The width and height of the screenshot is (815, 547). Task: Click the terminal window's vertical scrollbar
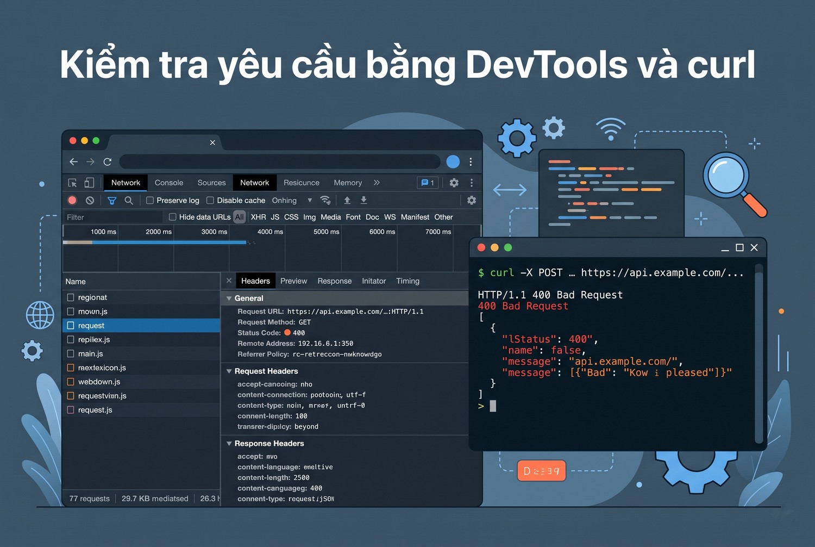point(759,353)
